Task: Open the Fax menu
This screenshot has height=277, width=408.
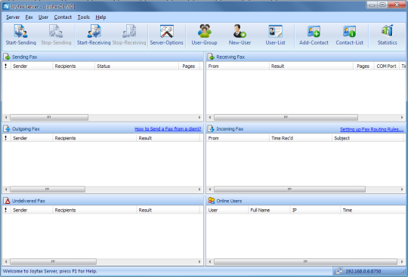Action: click(x=29, y=17)
